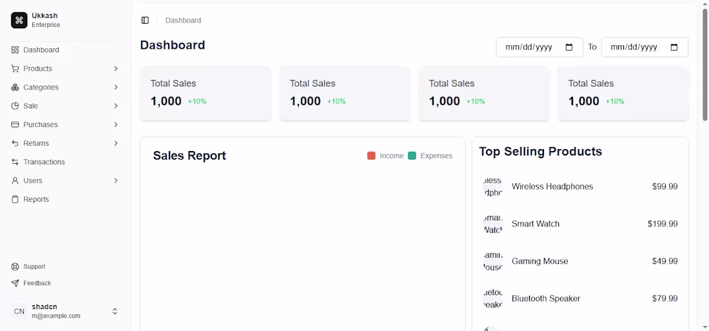Open calendar picker on start date
This screenshot has width=709, height=331.
tap(569, 47)
